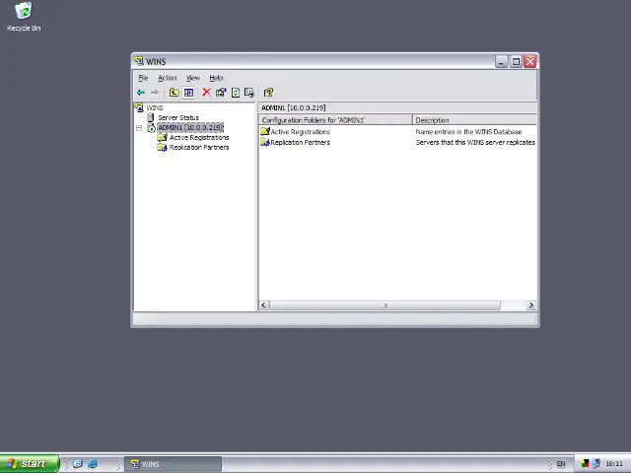Click the Active Registrations folder icon in the tree

[x=162, y=138]
